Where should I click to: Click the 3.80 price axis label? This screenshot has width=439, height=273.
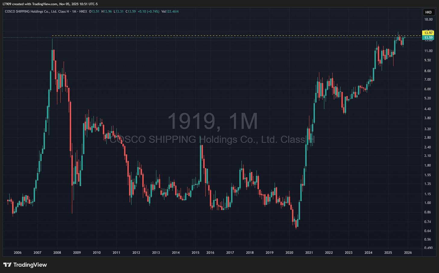point(428,118)
